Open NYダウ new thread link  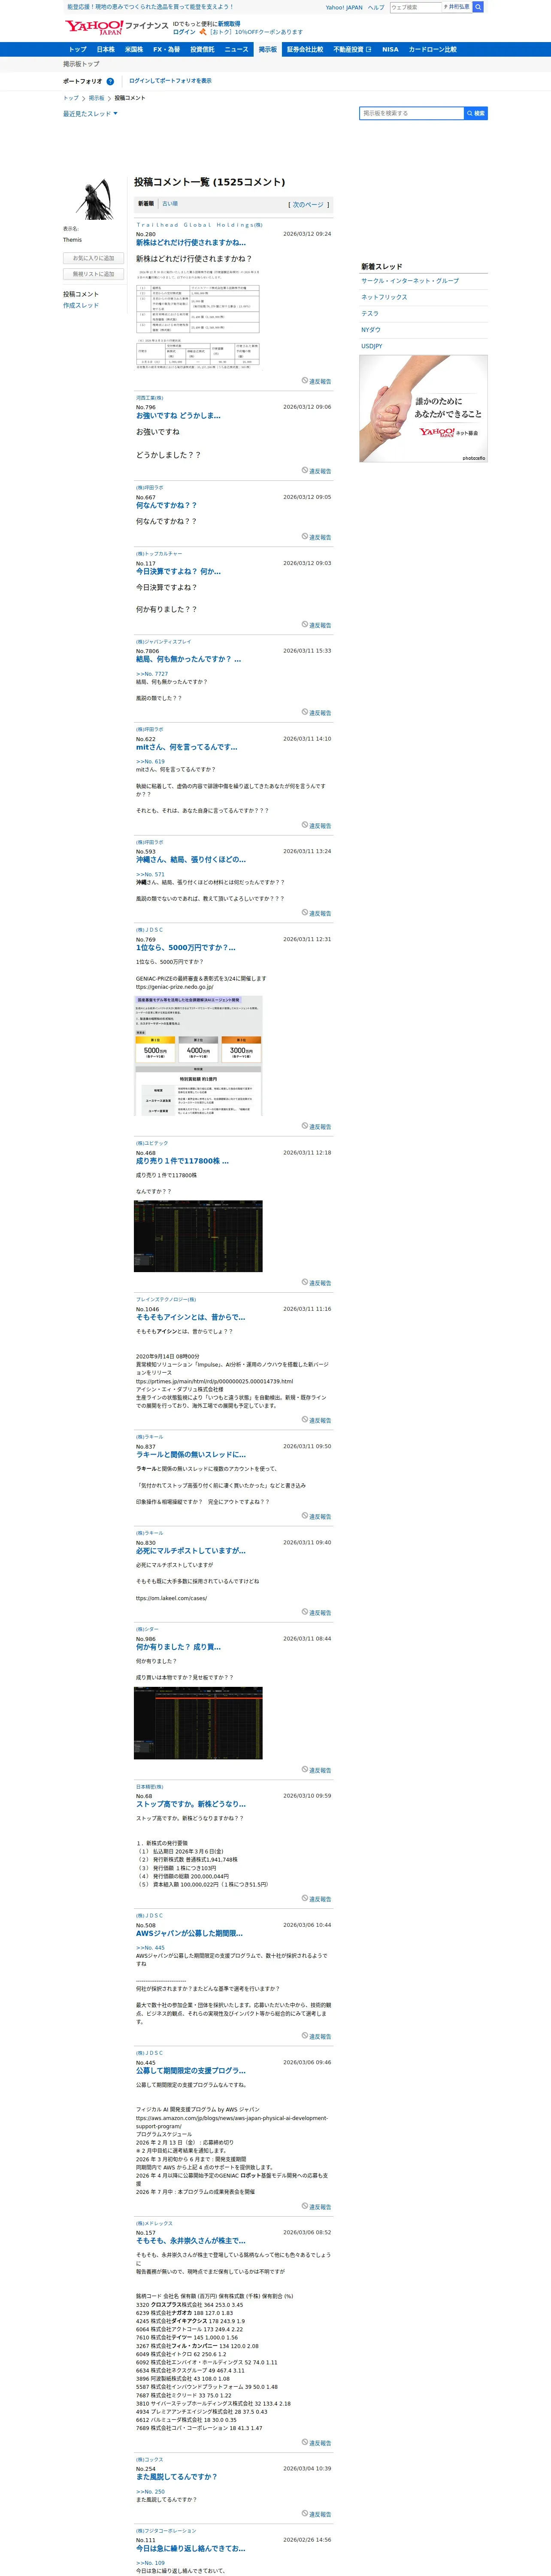coord(371,330)
